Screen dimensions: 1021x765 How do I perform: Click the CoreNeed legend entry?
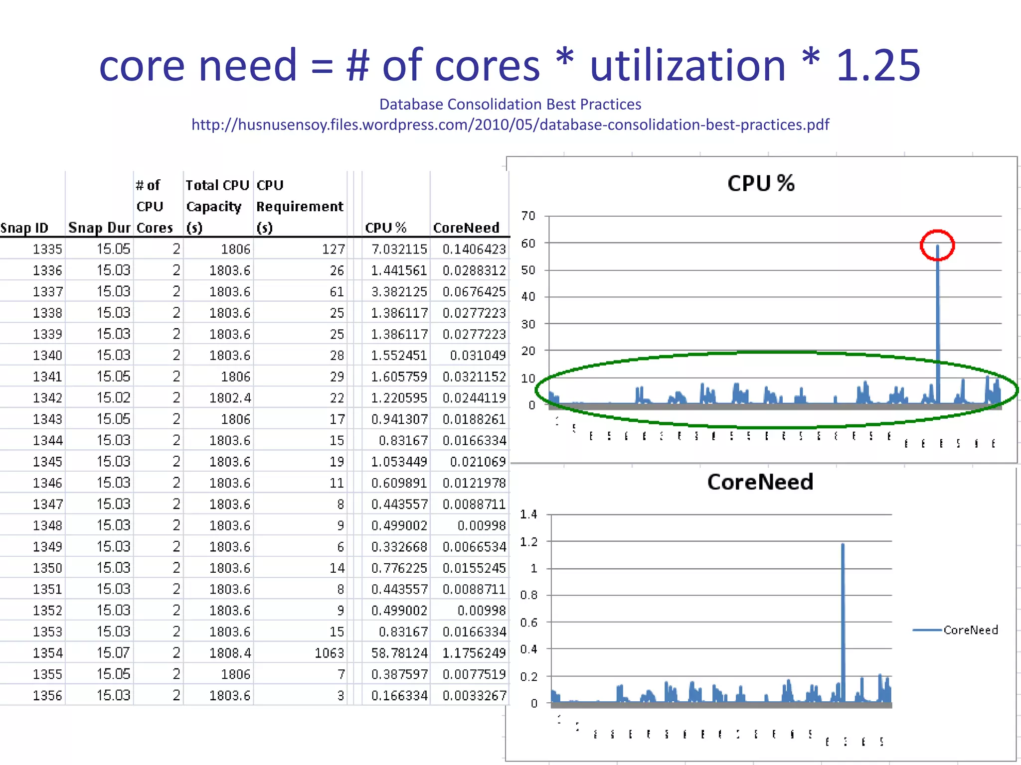pos(955,630)
